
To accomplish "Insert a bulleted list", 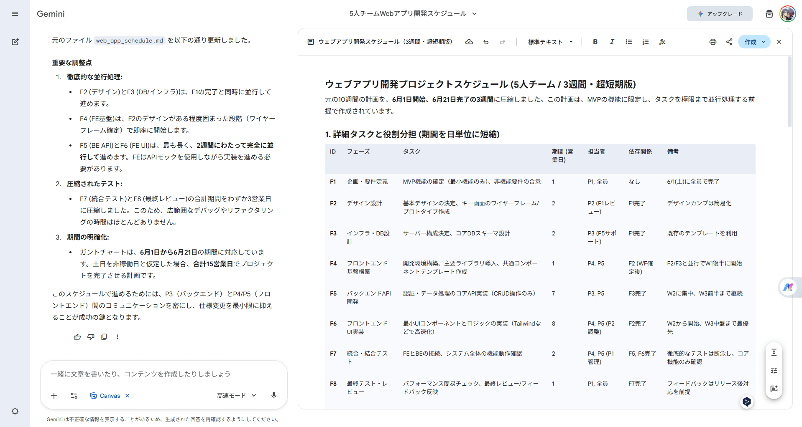I will pos(628,42).
